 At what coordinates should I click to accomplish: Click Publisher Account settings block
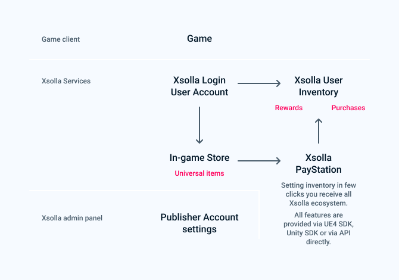pyautogui.click(x=199, y=223)
